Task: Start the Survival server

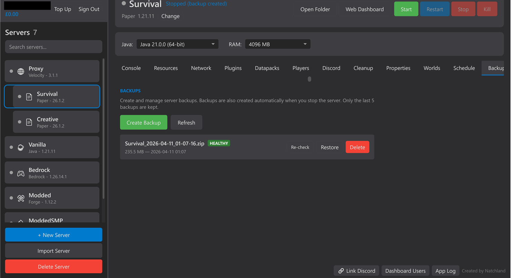Action: [x=406, y=9]
